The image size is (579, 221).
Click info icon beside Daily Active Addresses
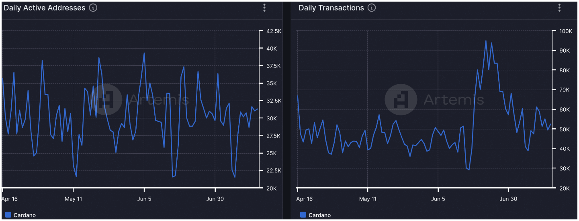point(93,8)
